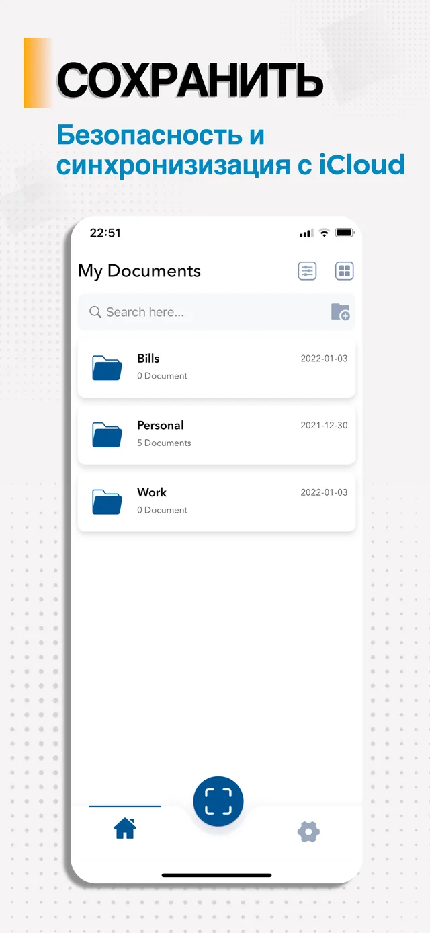
Task: Create a new folder via folder-plus icon
Action: pyautogui.click(x=341, y=312)
